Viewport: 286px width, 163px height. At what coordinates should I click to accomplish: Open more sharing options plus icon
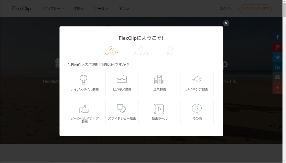click(277, 88)
